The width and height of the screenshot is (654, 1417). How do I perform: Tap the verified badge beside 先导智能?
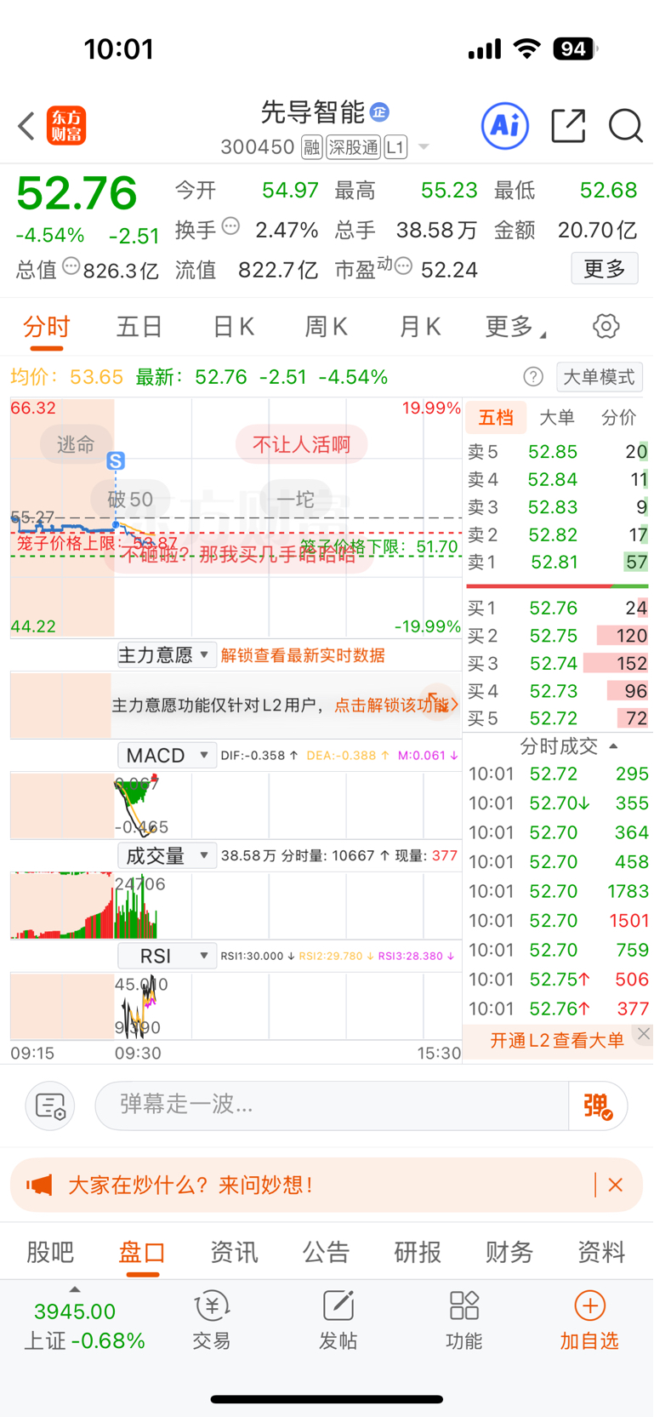pos(379,111)
